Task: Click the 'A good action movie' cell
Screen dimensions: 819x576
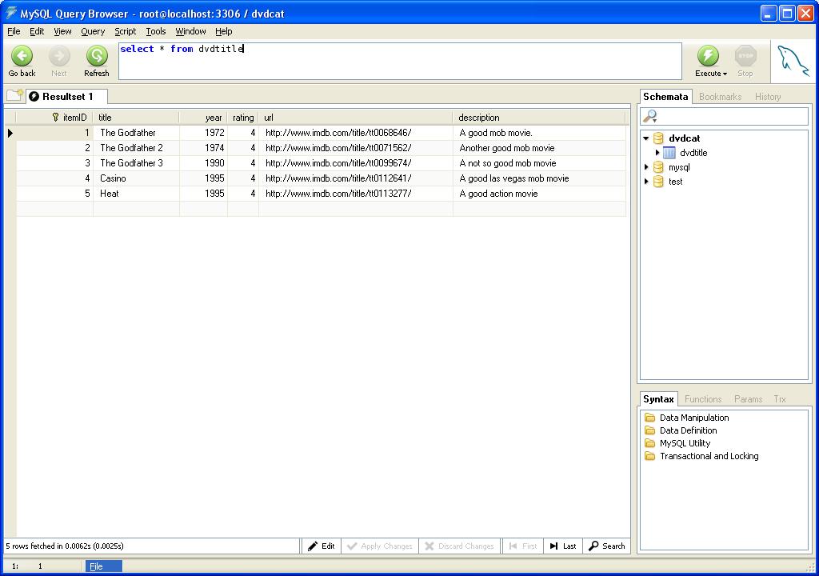Action: (539, 194)
